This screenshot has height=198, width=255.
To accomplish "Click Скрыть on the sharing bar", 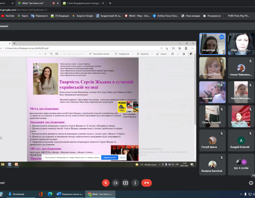I will pos(122,157).
